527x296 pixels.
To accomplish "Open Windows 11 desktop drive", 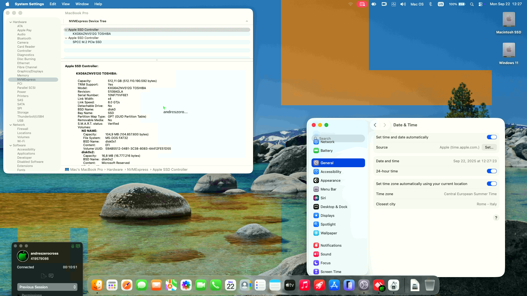I will click(x=509, y=54).
